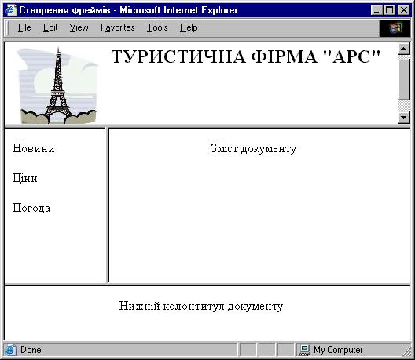Open the View menu
415x360 pixels.
[79, 27]
